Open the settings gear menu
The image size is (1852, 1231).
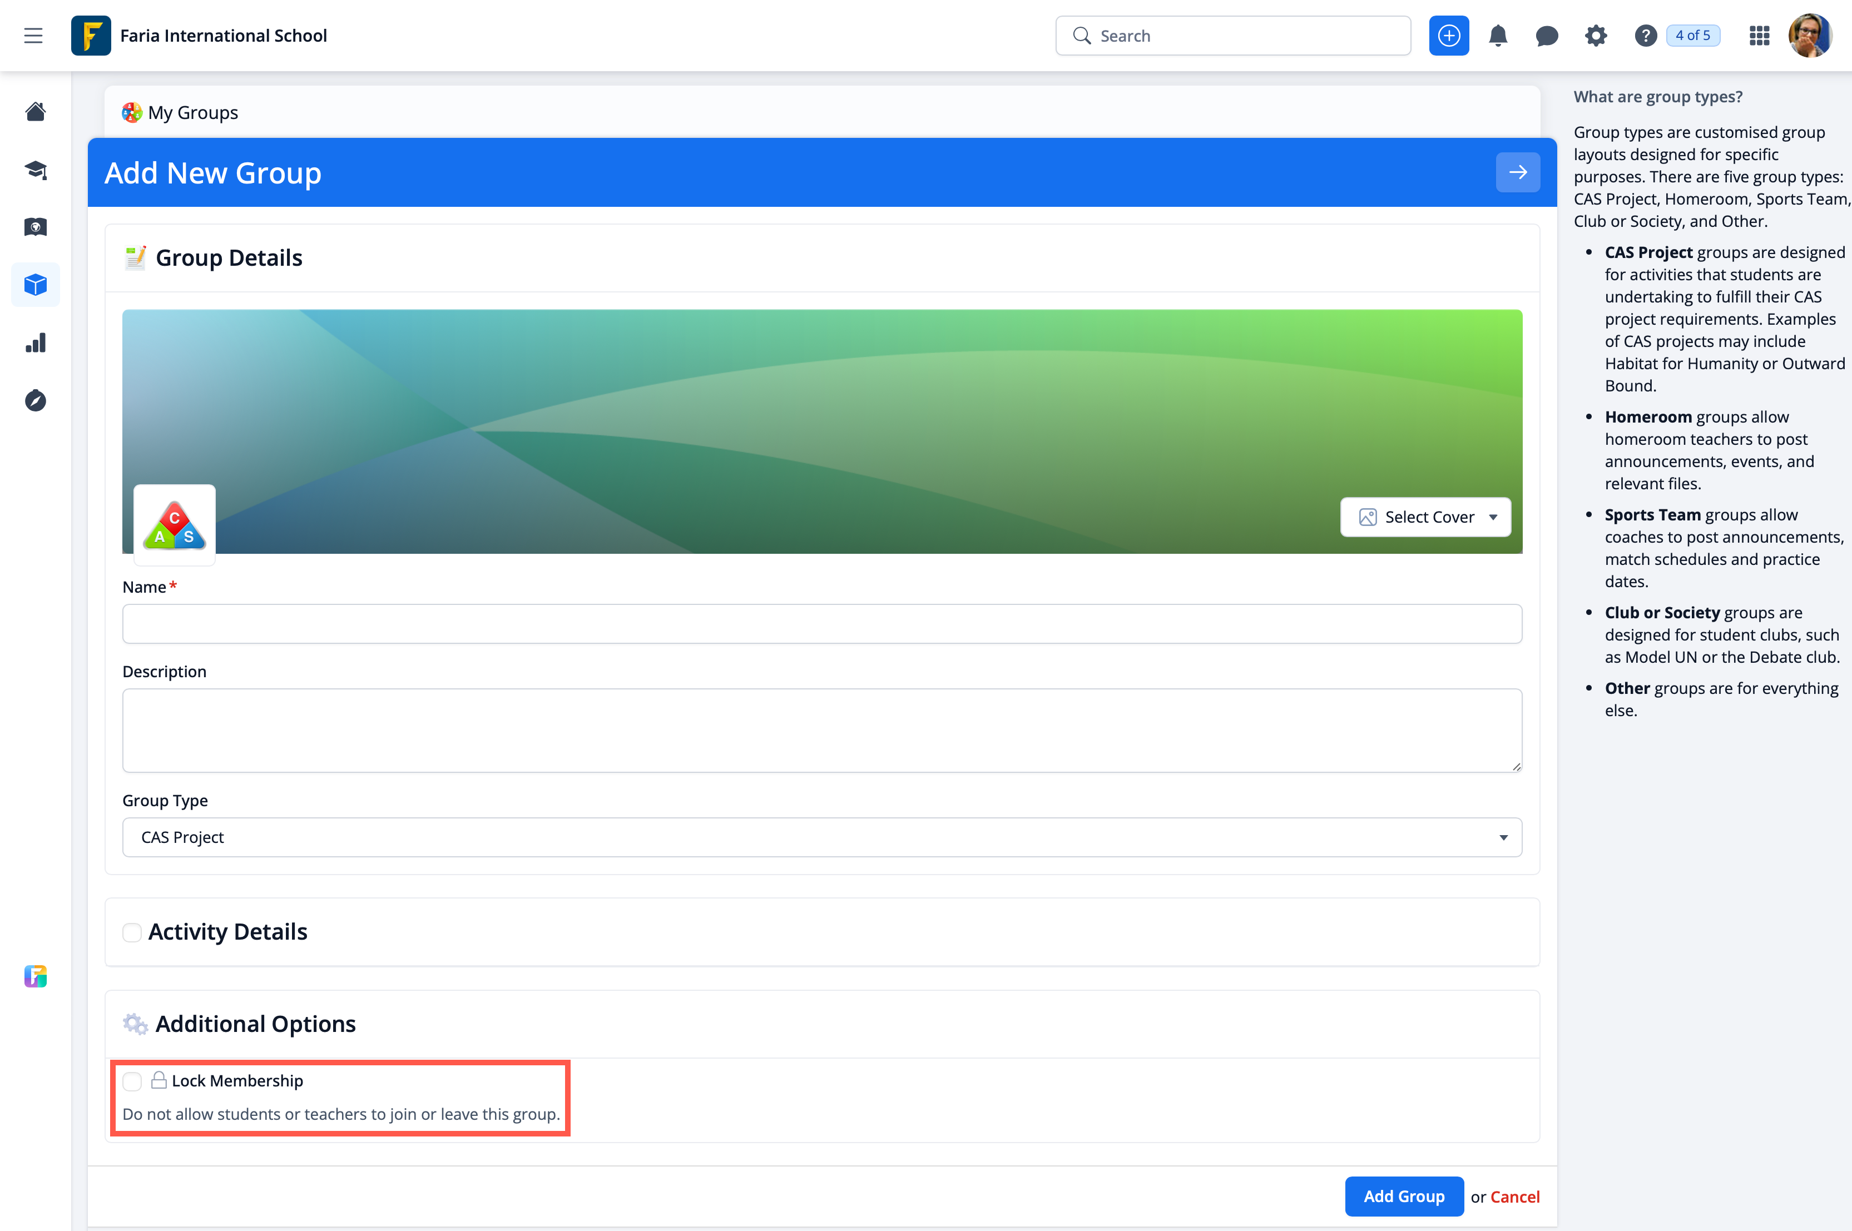[x=1595, y=36]
